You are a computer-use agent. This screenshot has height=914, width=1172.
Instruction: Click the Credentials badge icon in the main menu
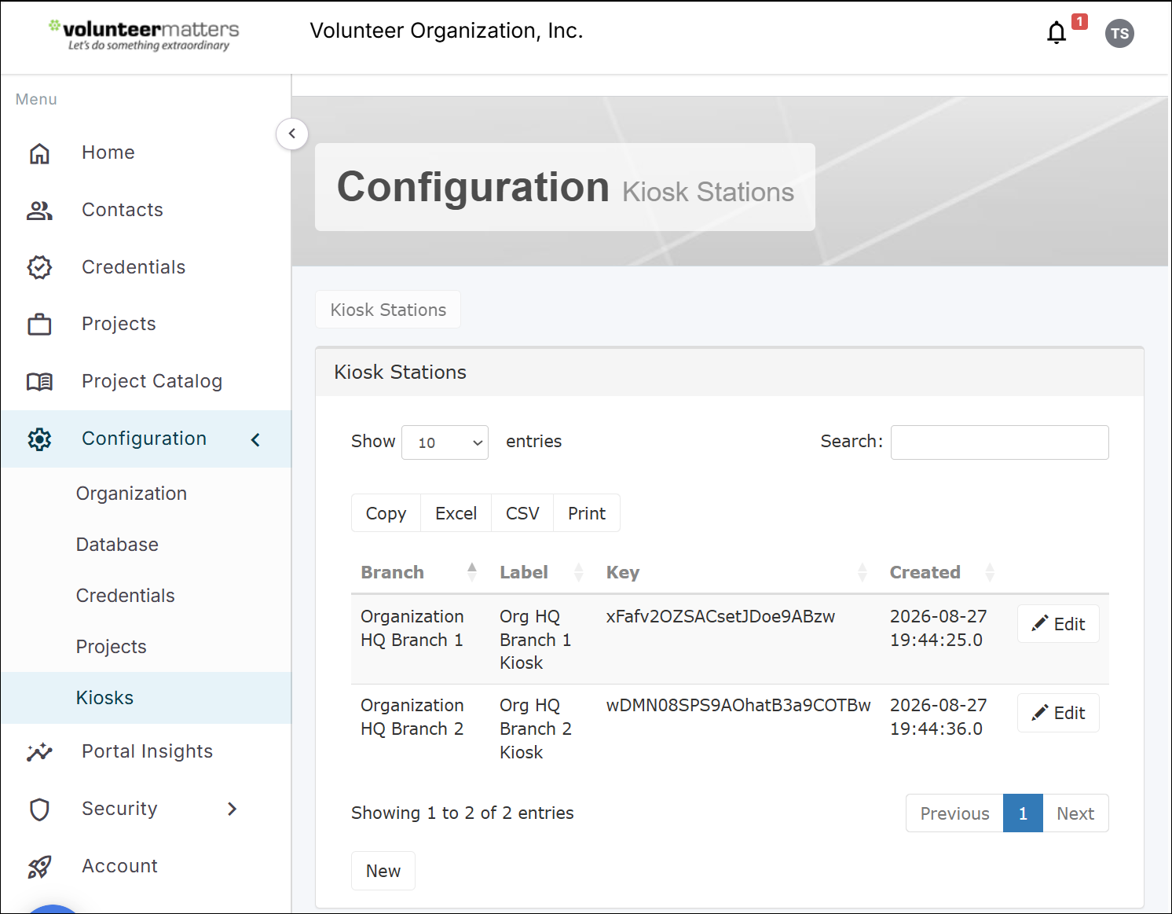pyautogui.click(x=39, y=267)
